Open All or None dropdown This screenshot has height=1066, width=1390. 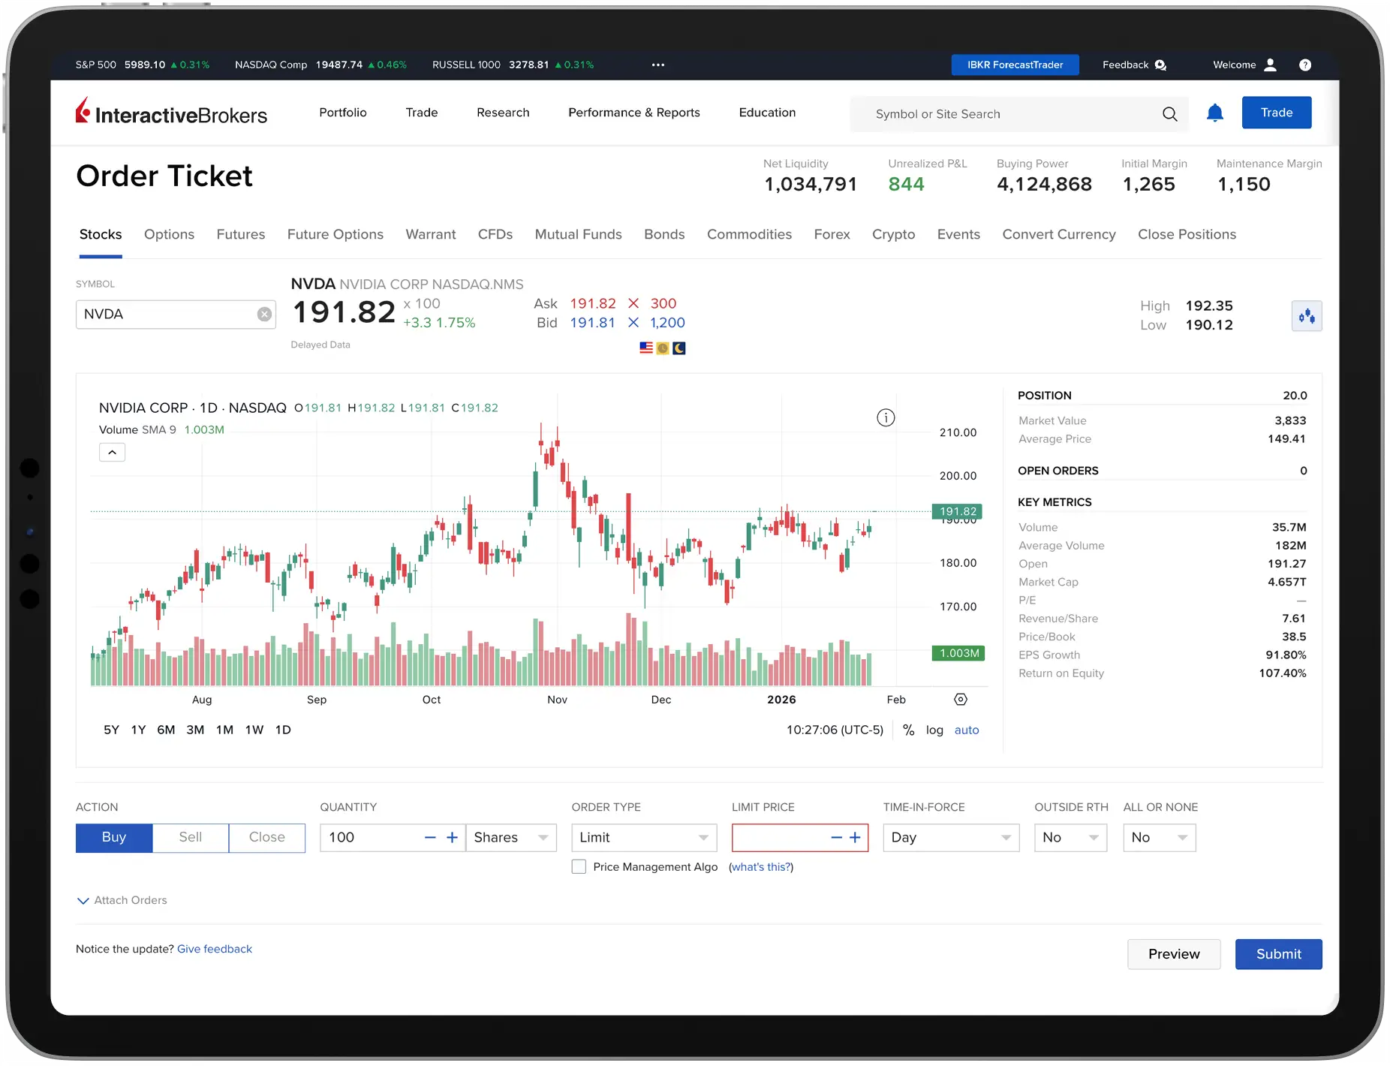click(x=1159, y=838)
